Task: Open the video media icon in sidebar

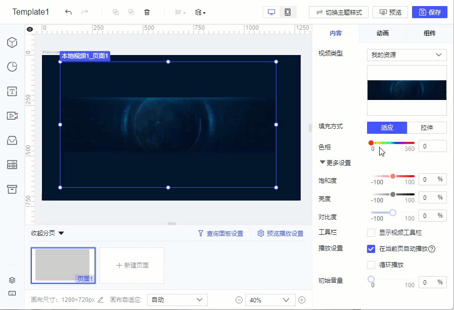Action: 12,116
